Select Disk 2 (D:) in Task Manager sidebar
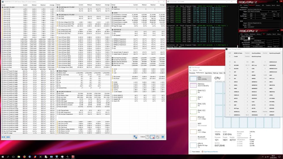 pos(200,105)
